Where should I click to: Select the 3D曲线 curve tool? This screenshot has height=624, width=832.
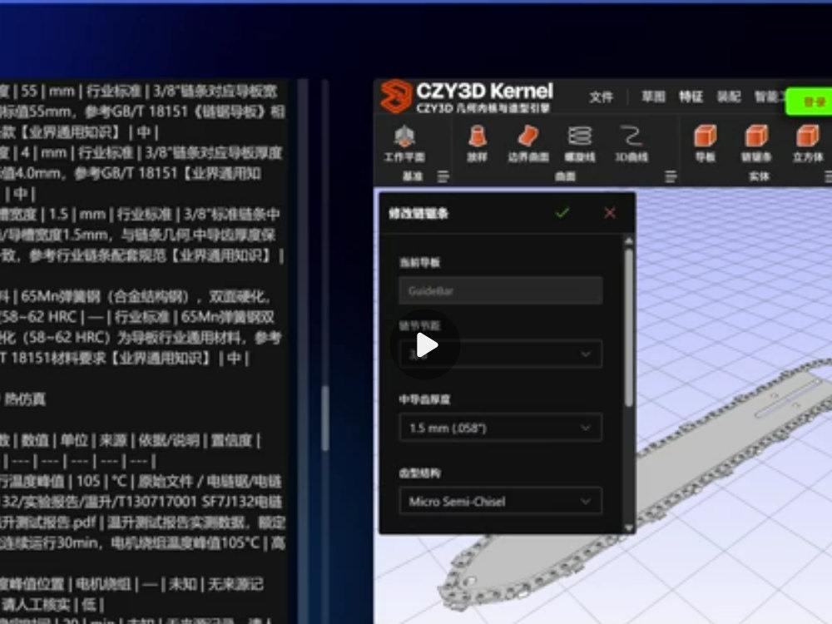(631, 144)
